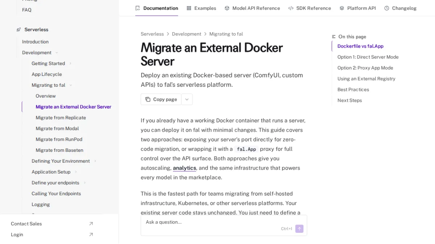Screen dimensions: 435x244
Task: Open the Examples tab
Action: point(201,8)
